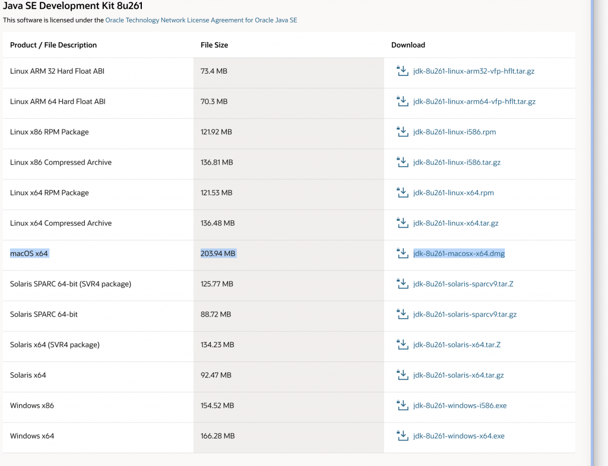Click download icon beside jdk-8u261-solaris-sparcv9.tar.Z

(403, 284)
